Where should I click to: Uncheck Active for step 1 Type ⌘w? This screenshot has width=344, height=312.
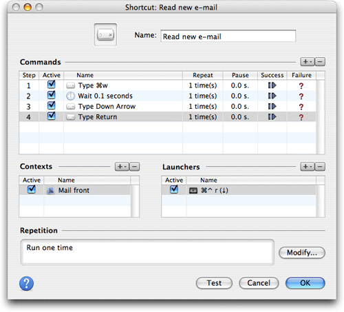point(52,85)
